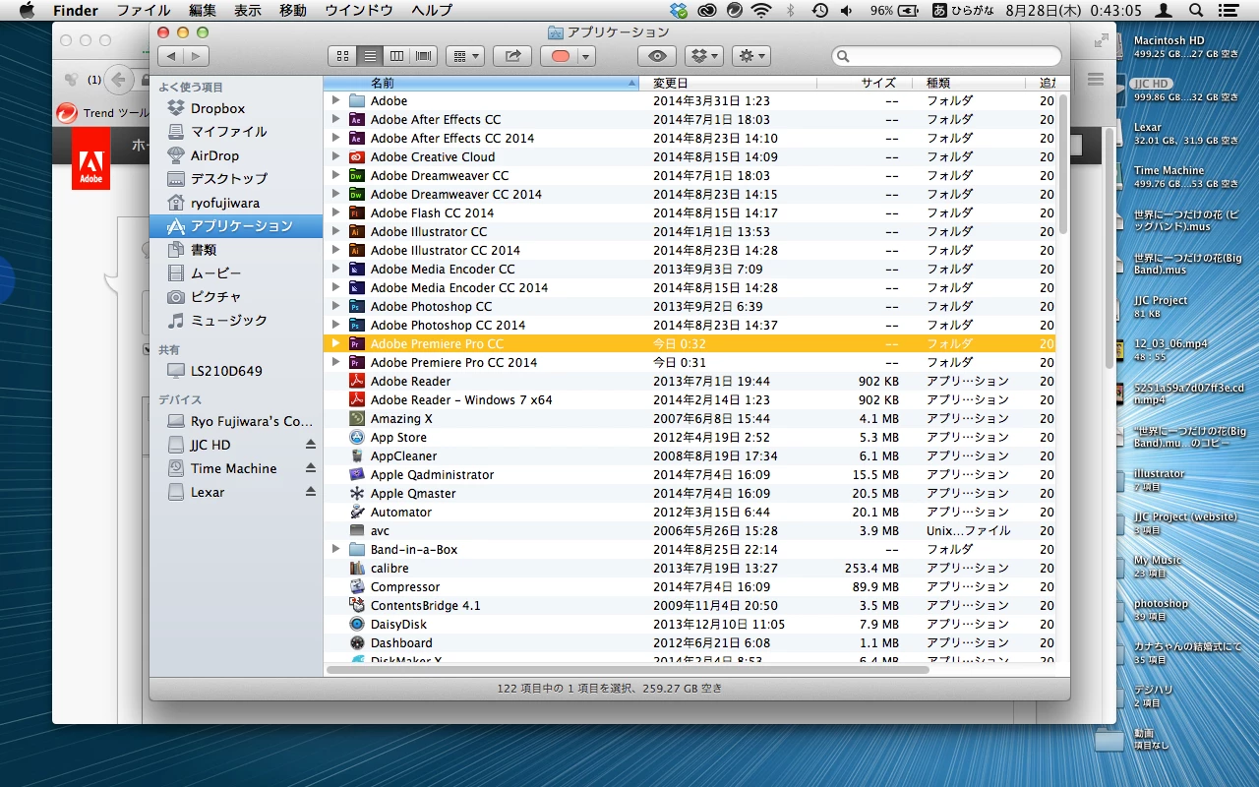The height and width of the screenshot is (787, 1259).
Task: Open the ryofujiwara home folder in sidebar
Action: (x=225, y=203)
